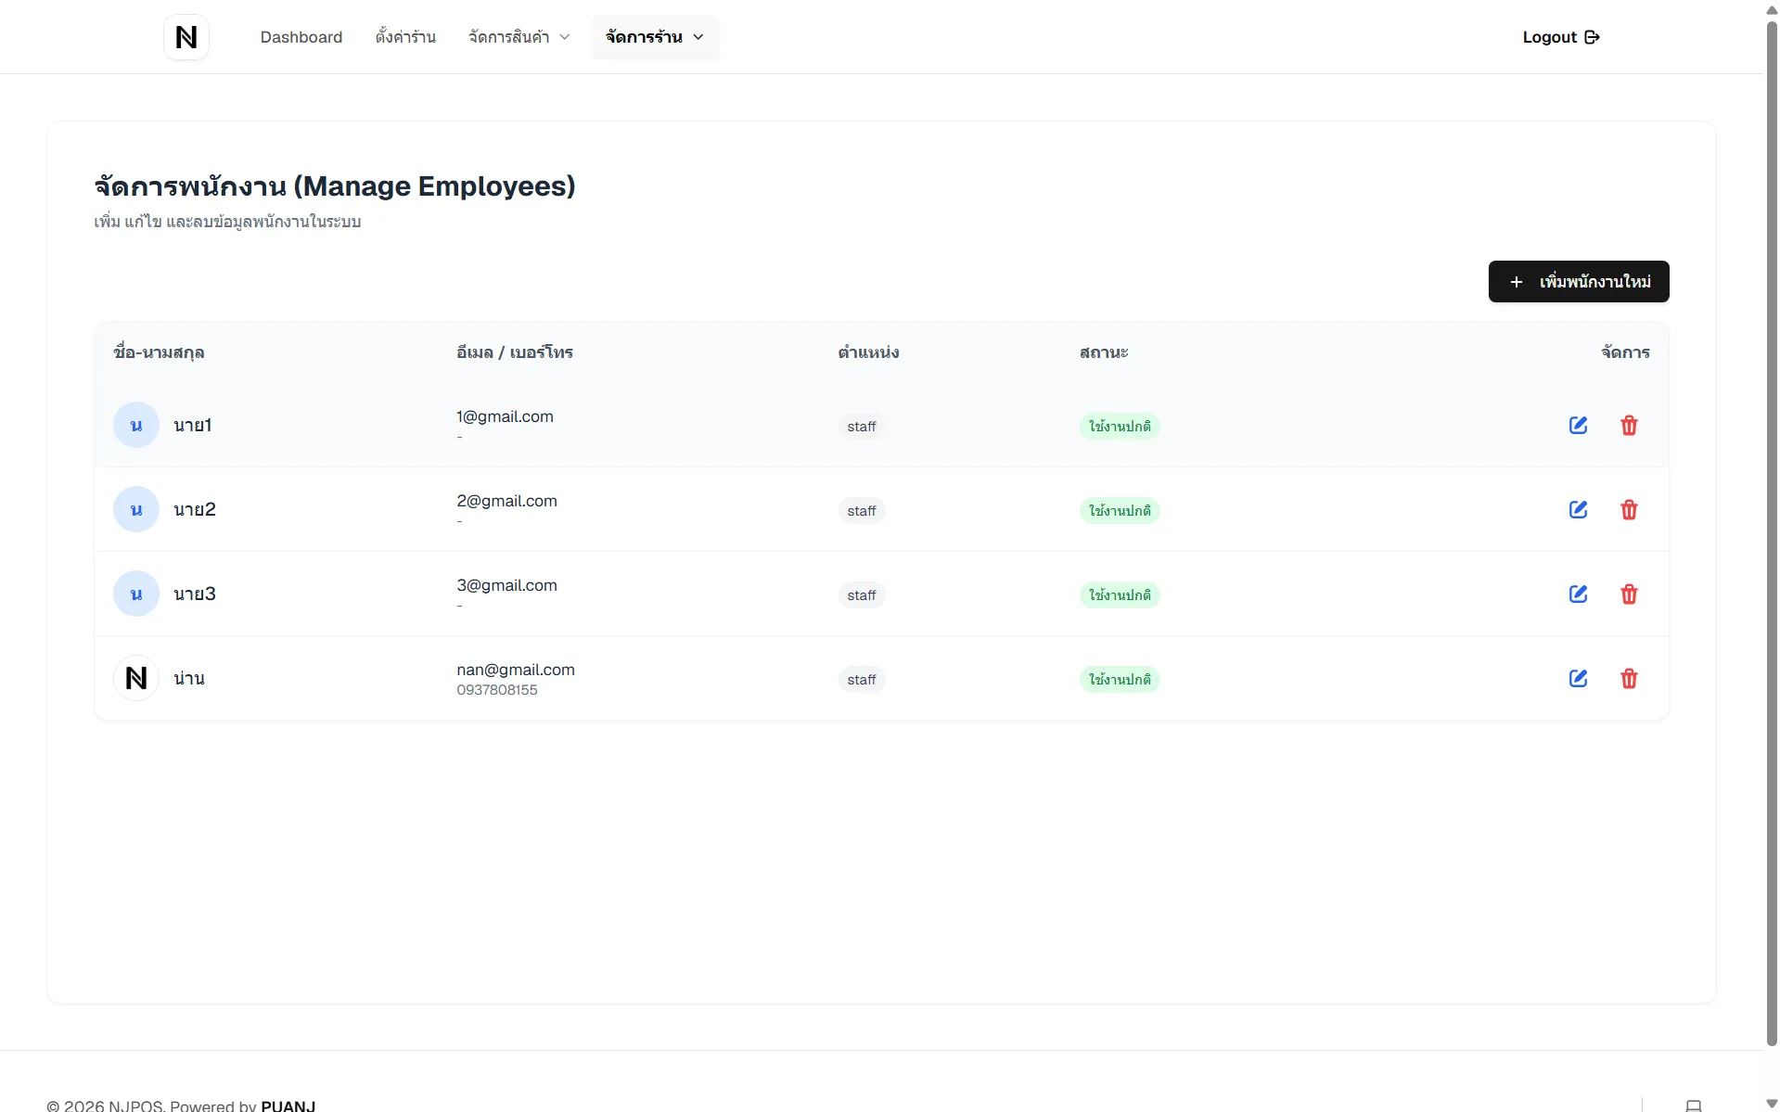This screenshot has height=1112, width=1780.
Task: Open the Dashboard menu item
Action: tap(301, 37)
